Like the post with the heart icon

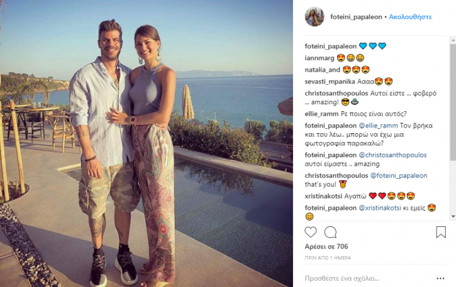coord(311,232)
